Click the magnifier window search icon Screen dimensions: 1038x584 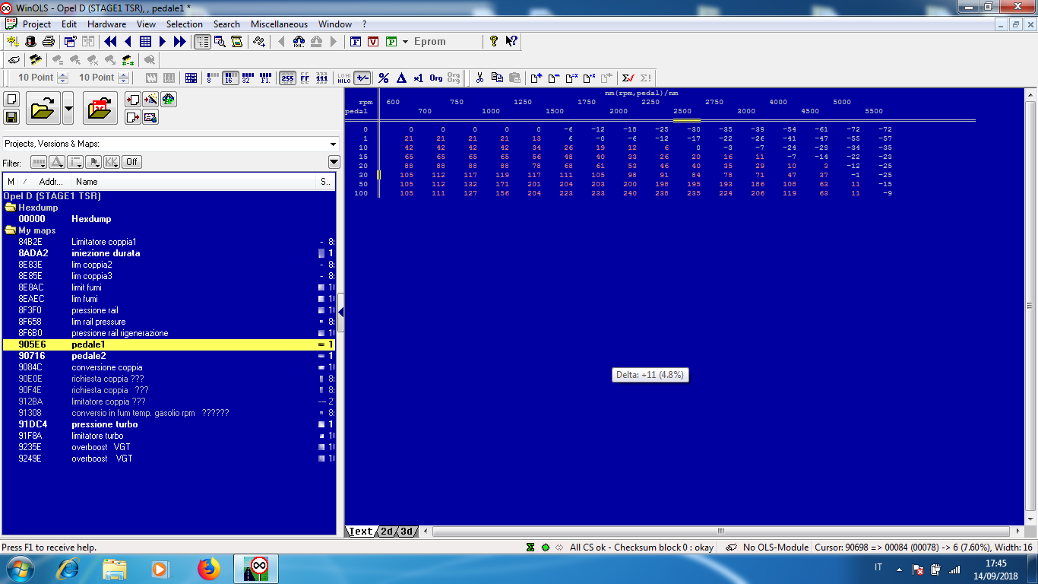(x=220, y=41)
